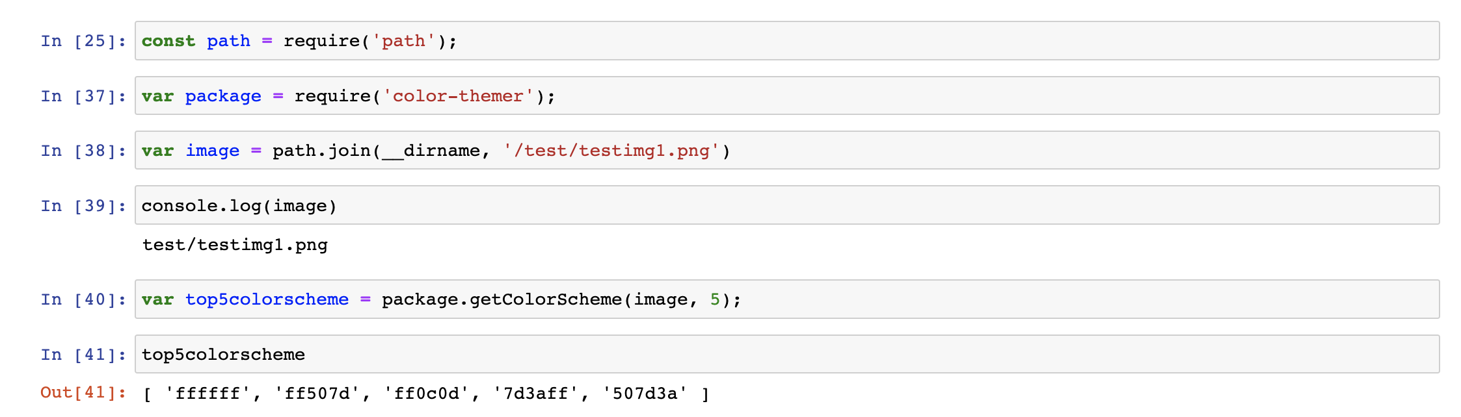Click the '507d3a' hex color value
The width and height of the screenshot is (1461, 417).
pyautogui.click(x=645, y=393)
